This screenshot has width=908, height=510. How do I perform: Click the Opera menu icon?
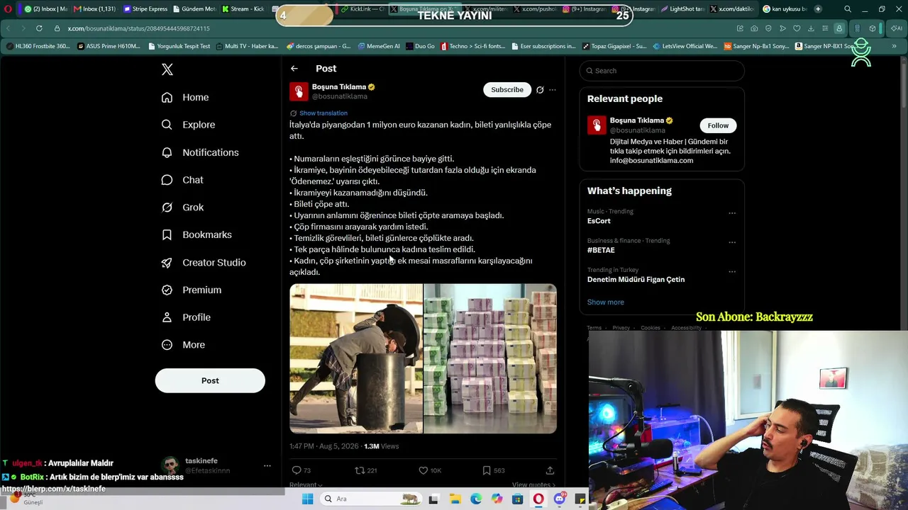tap(9, 9)
